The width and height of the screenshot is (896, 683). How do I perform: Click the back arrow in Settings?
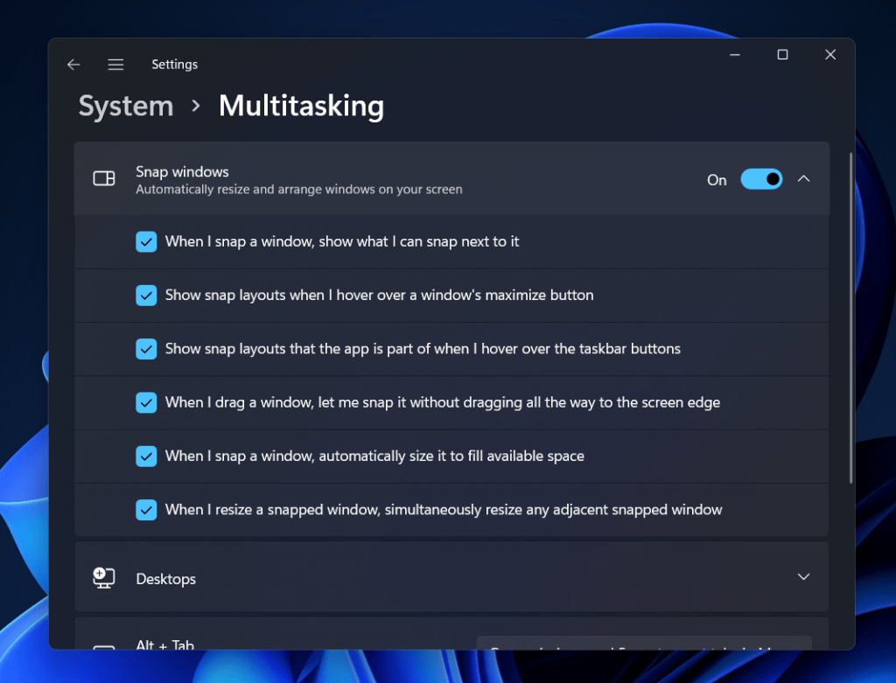pyautogui.click(x=73, y=64)
